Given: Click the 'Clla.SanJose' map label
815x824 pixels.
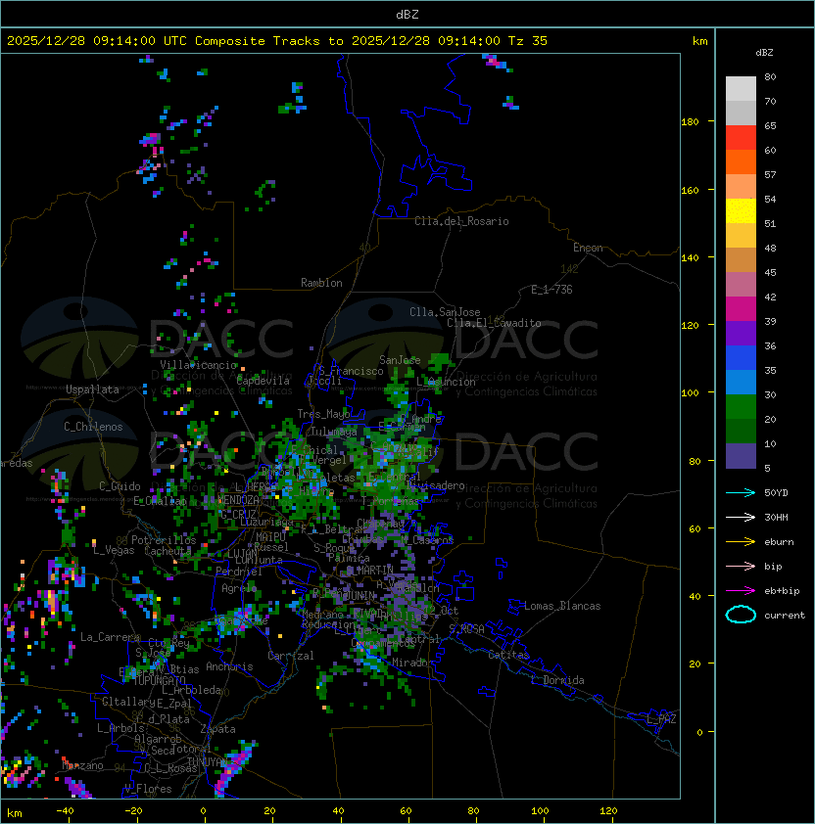Looking at the screenshot, I should click(445, 312).
